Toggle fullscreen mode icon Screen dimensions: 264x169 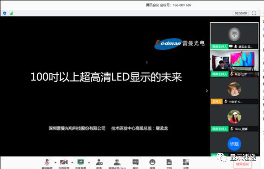coord(254,13)
